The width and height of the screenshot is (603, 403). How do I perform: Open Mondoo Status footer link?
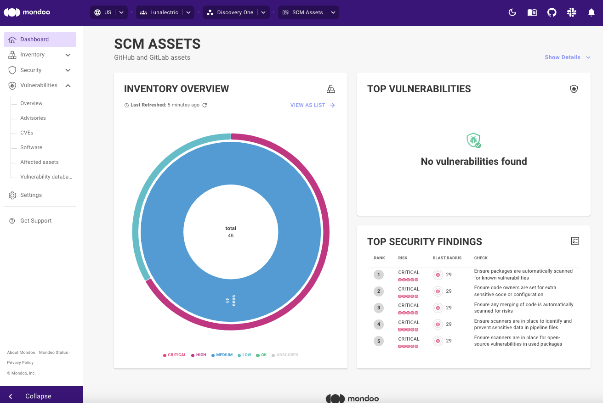(53, 353)
